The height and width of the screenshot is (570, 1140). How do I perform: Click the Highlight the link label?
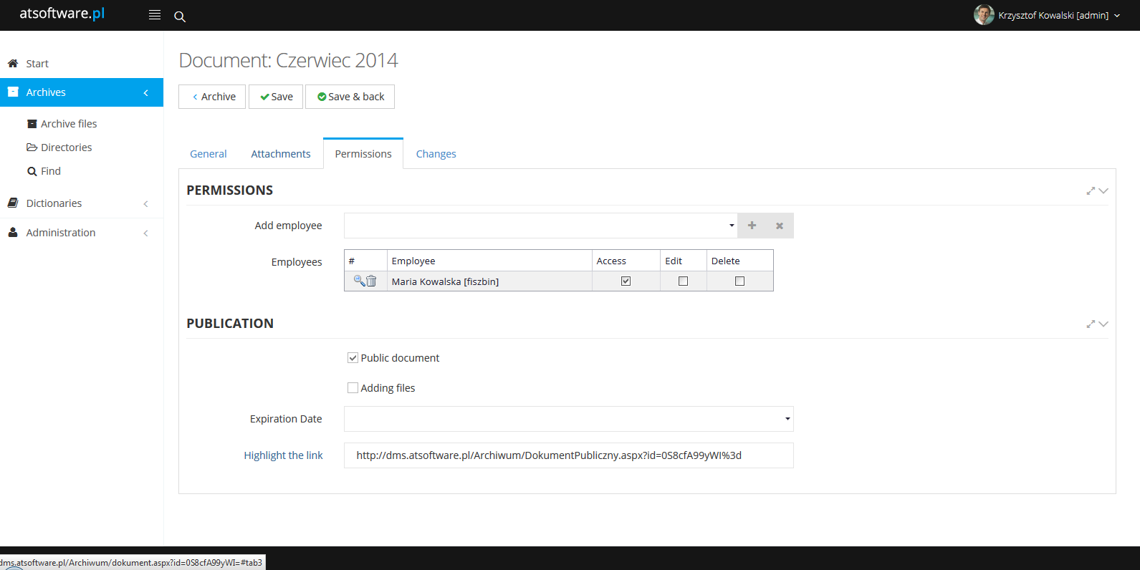[x=283, y=455]
